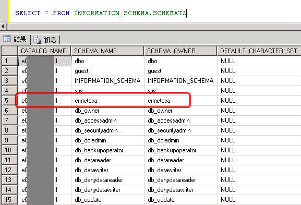The height and width of the screenshot is (205, 301).
Task: Click the SCHEMA_NAME column header
Action: pos(107,51)
